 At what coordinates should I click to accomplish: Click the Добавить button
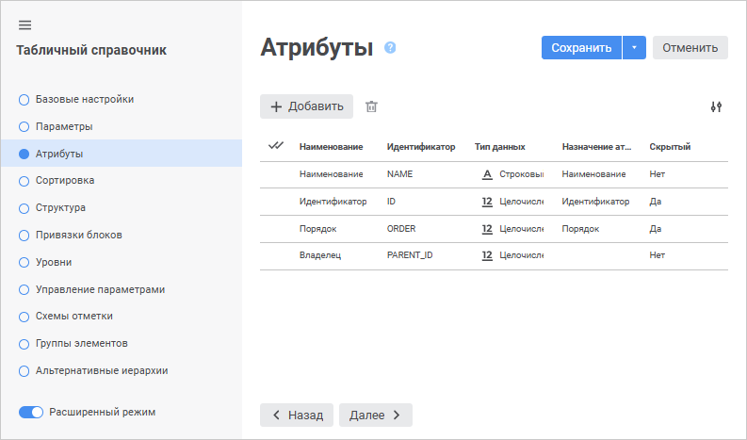(x=306, y=106)
